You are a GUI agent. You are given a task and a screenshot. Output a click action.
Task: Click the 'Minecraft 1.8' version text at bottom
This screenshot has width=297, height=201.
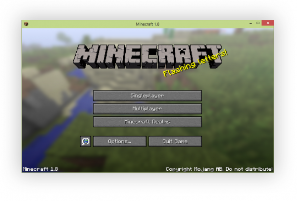(40, 169)
